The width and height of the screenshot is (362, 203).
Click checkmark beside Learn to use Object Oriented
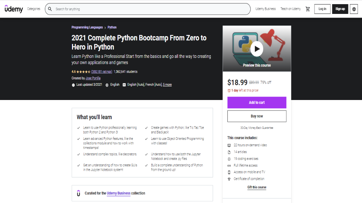point(146,139)
